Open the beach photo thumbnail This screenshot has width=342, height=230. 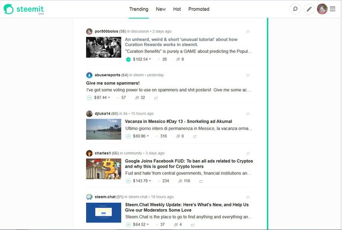click(104, 129)
